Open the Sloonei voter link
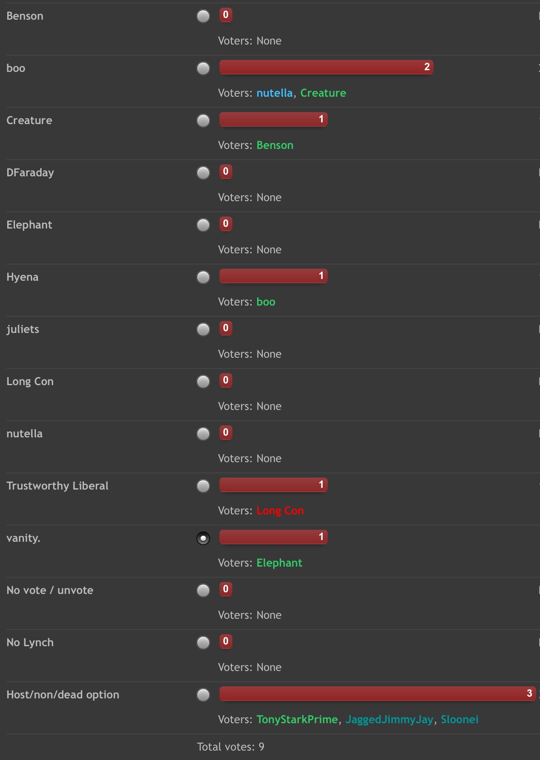Image resolution: width=540 pixels, height=760 pixels. (460, 720)
